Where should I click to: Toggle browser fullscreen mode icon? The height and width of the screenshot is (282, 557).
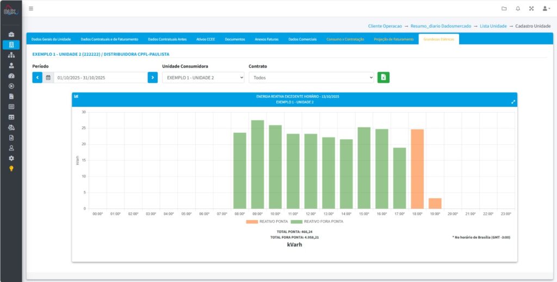[531, 9]
